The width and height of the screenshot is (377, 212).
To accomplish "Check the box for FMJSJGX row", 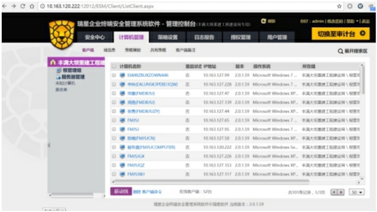I will [114, 155].
